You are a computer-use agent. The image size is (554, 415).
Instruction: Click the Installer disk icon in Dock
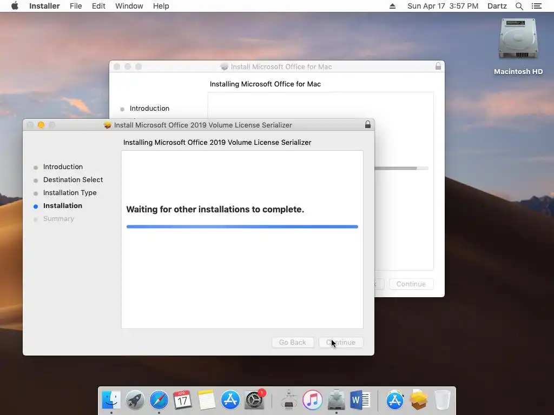tap(337, 400)
